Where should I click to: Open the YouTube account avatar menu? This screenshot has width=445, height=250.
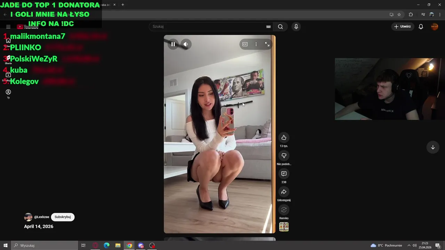pyautogui.click(x=434, y=26)
